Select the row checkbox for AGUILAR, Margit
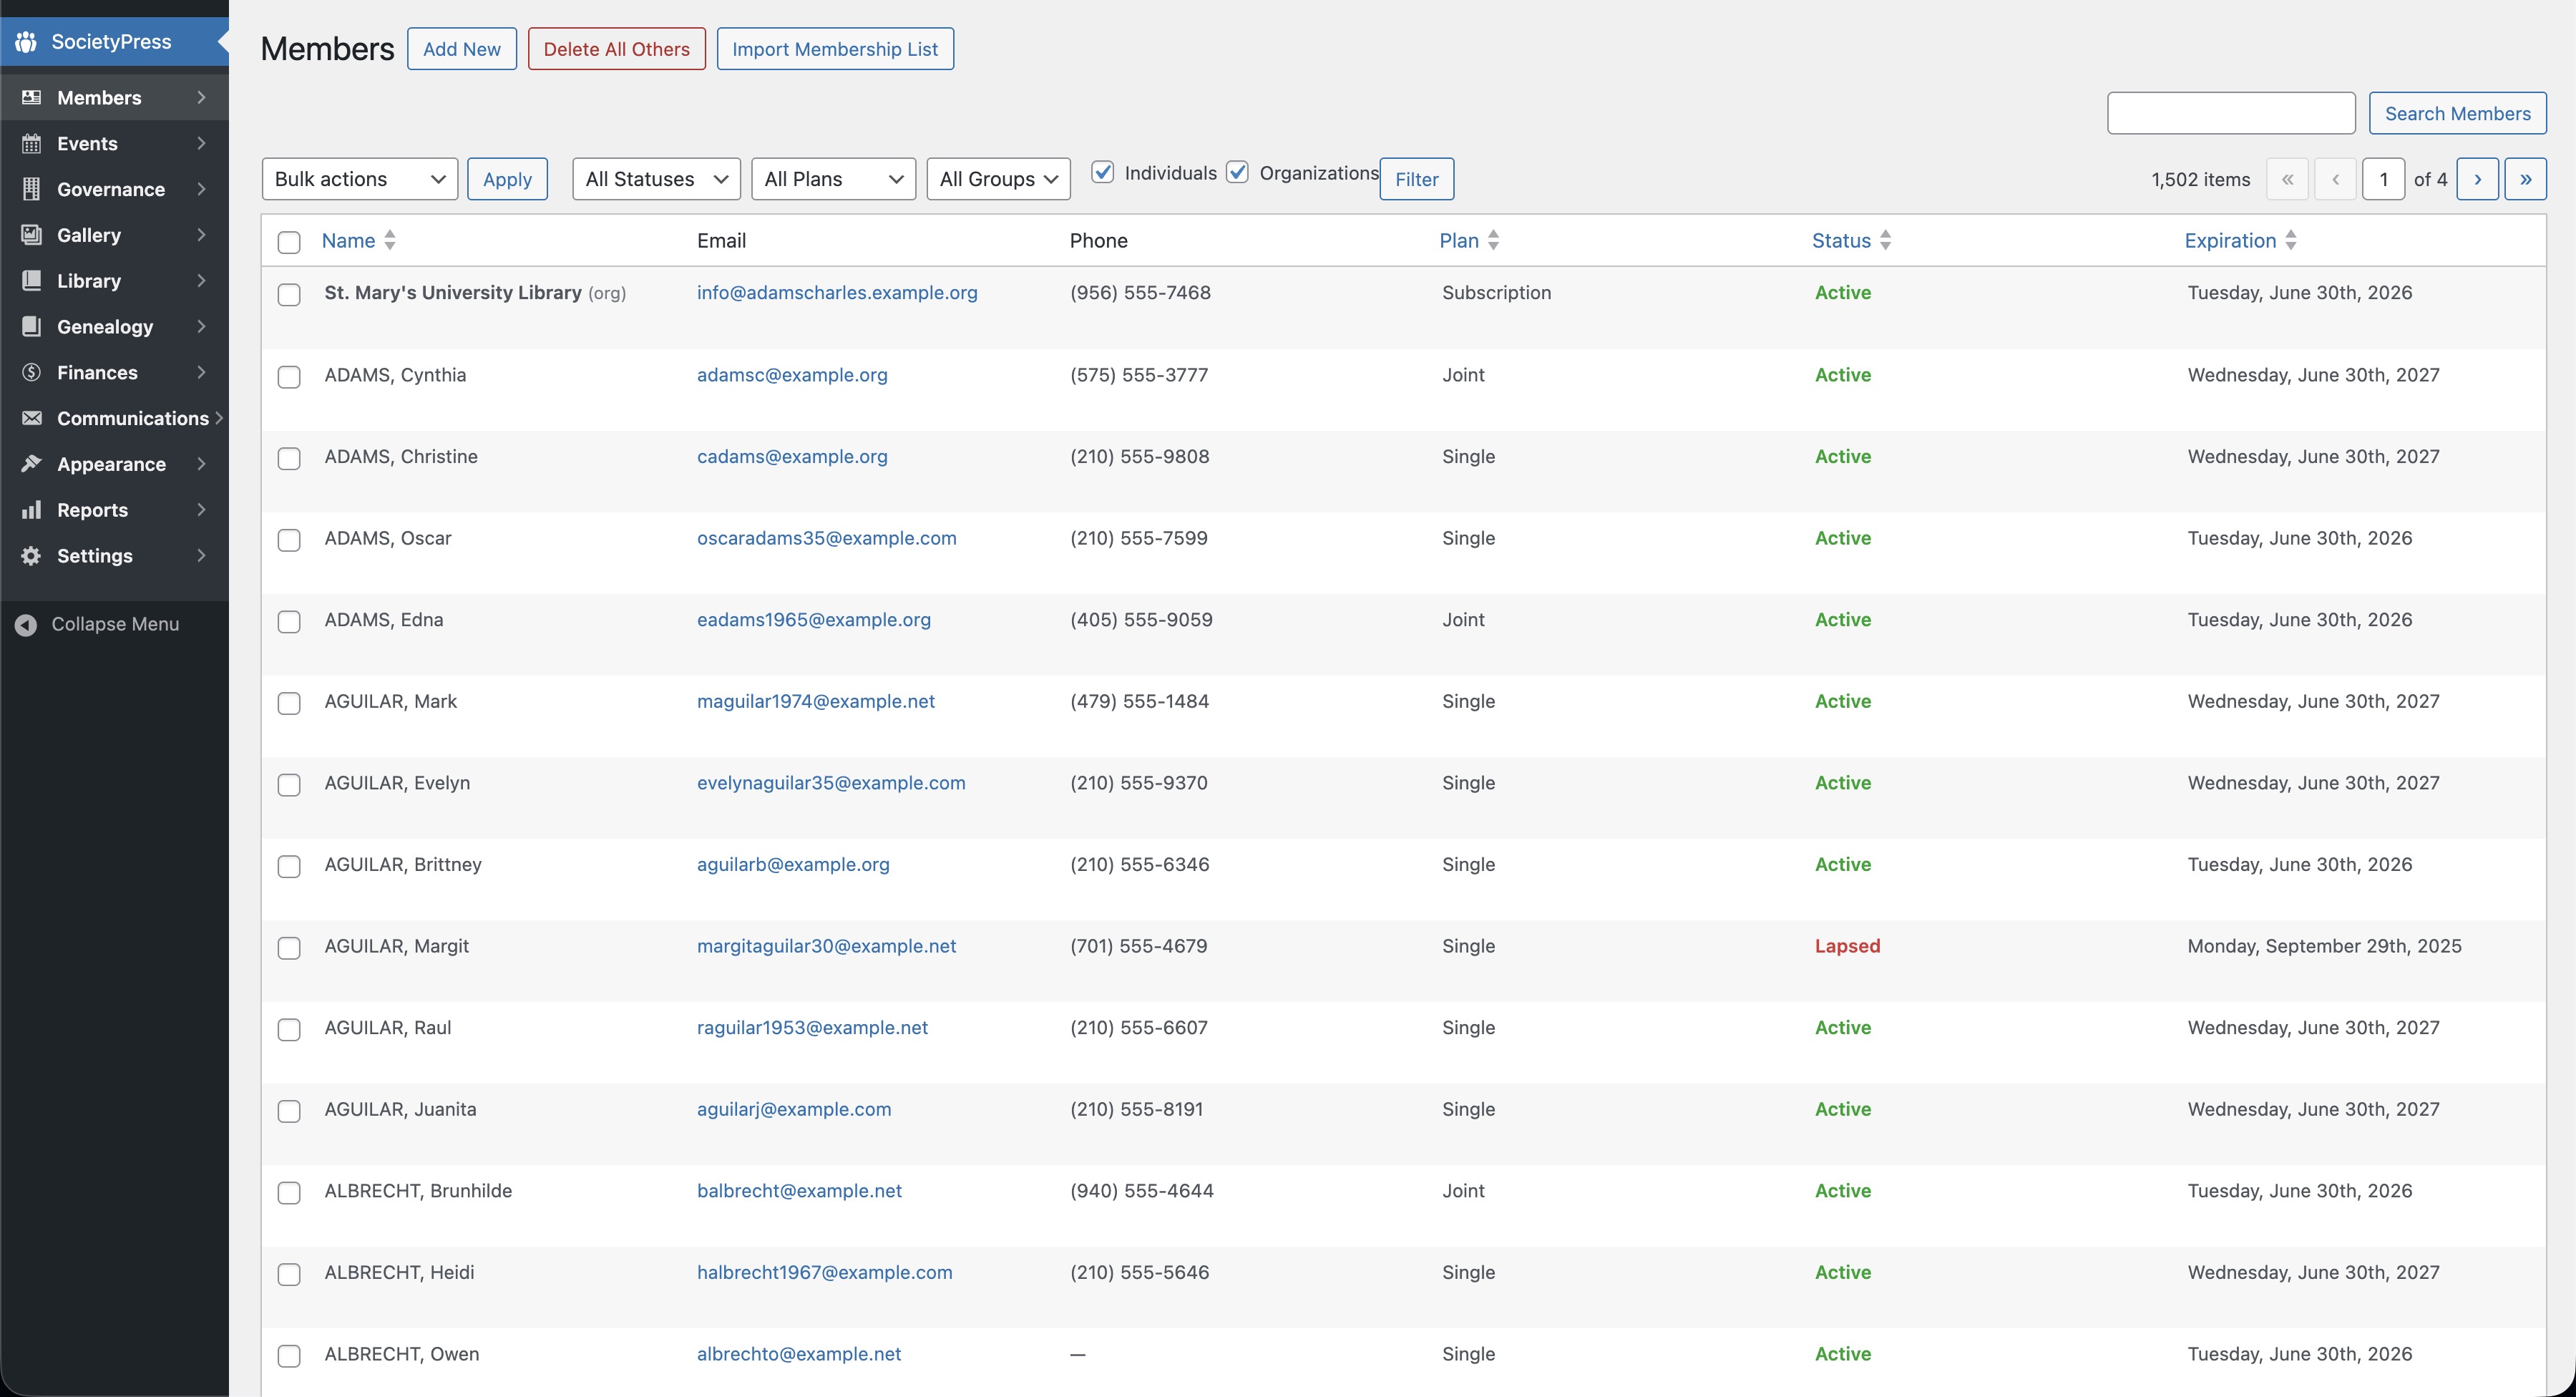This screenshot has width=2576, height=1397. 289,948
